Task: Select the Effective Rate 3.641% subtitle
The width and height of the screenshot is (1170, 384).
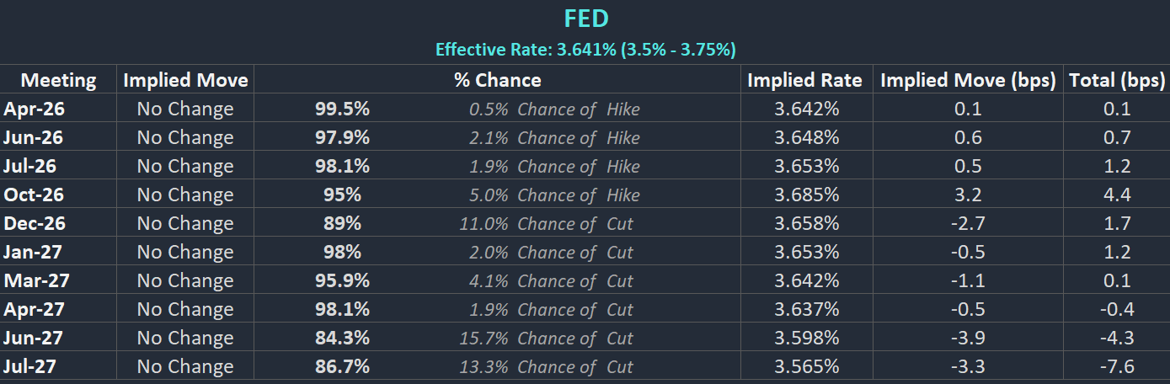Action: (x=585, y=50)
